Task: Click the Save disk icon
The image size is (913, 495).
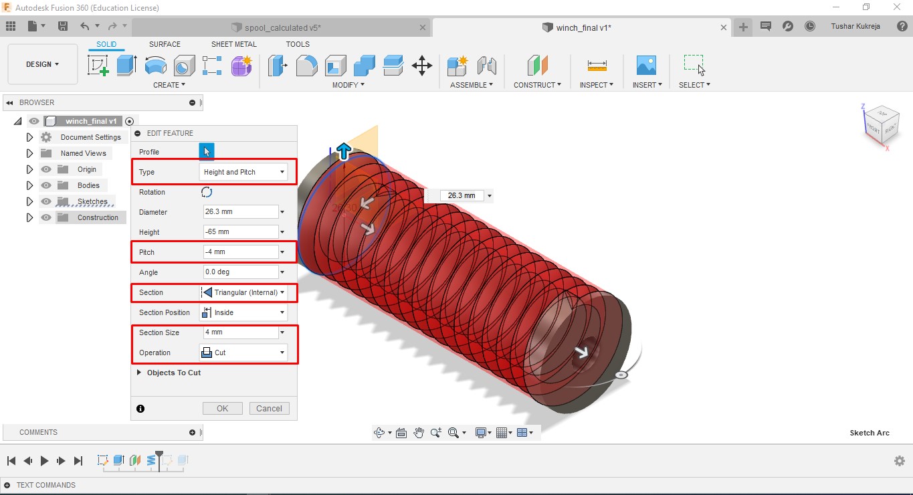Action: 63,26
